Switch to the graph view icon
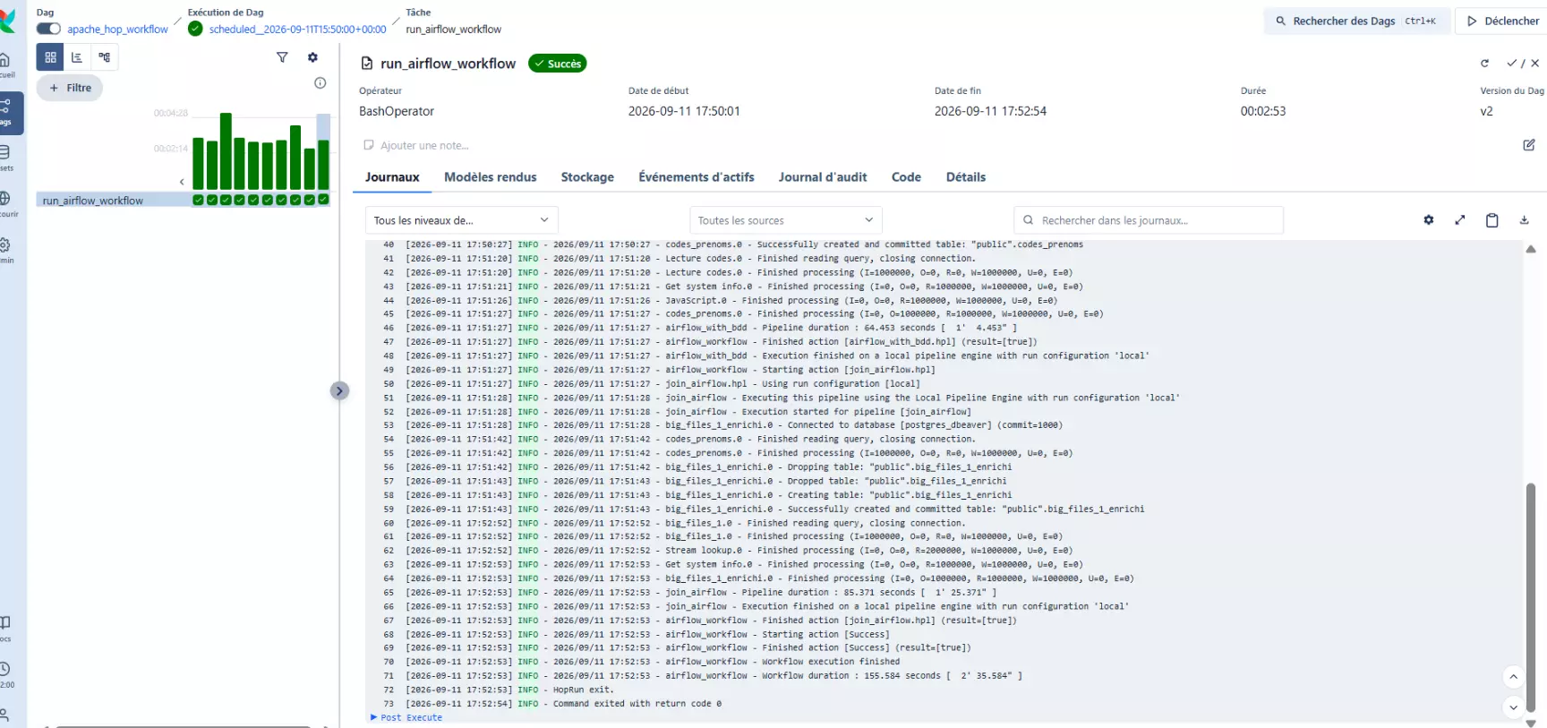 coord(105,57)
